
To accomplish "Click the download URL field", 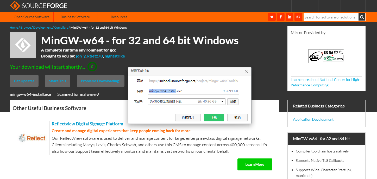I will [193, 81].
